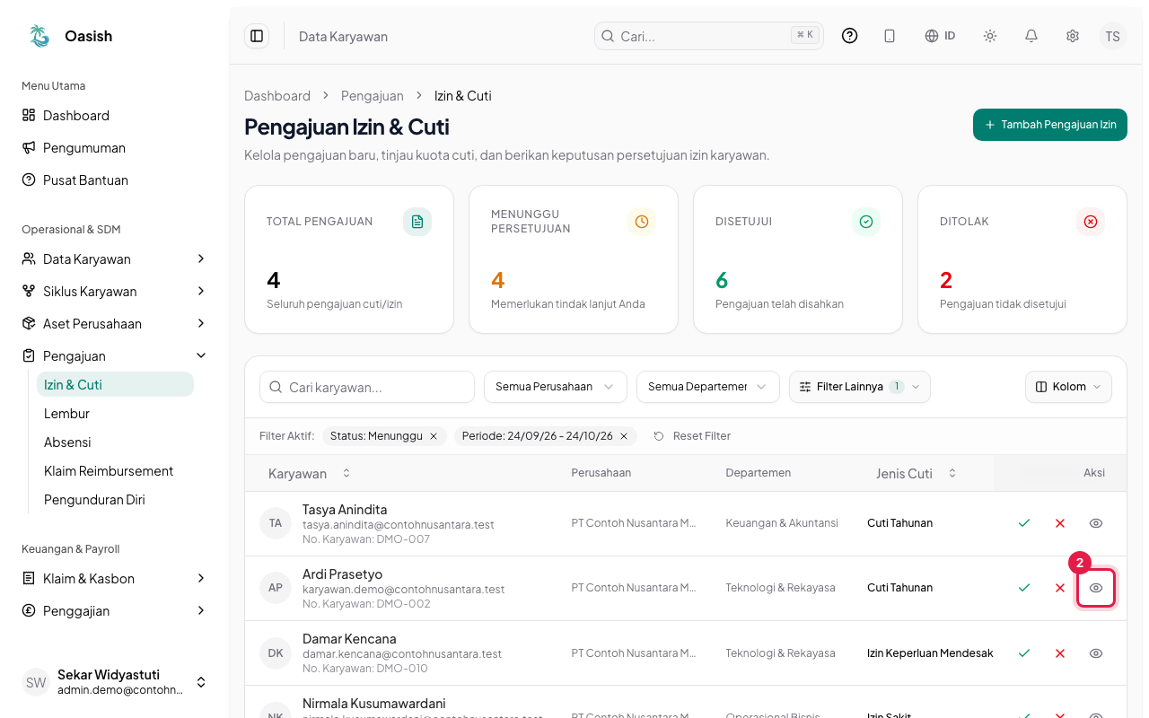Go to Dashboard breadcrumb link
Viewport: 1149px width, 718px height.
[277, 96]
